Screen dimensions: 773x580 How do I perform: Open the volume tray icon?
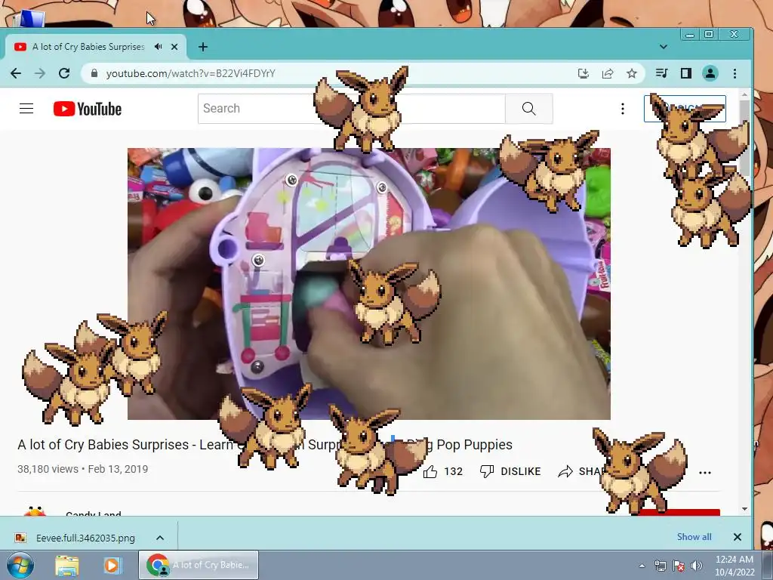(697, 566)
